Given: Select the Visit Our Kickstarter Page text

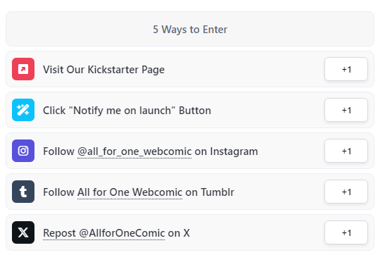Looking at the screenshot, I should tap(103, 70).
